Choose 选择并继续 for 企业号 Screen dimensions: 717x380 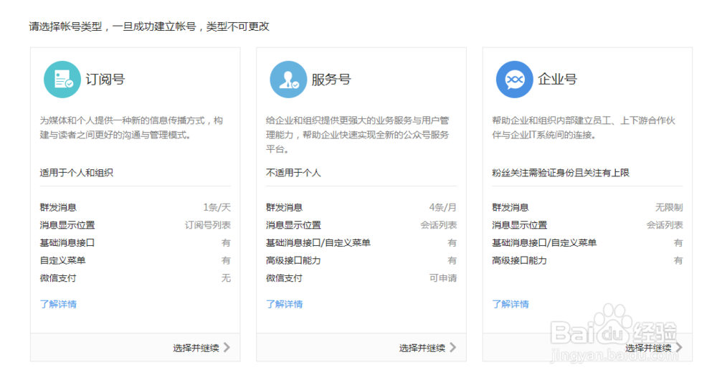pyautogui.click(x=648, y=348)
